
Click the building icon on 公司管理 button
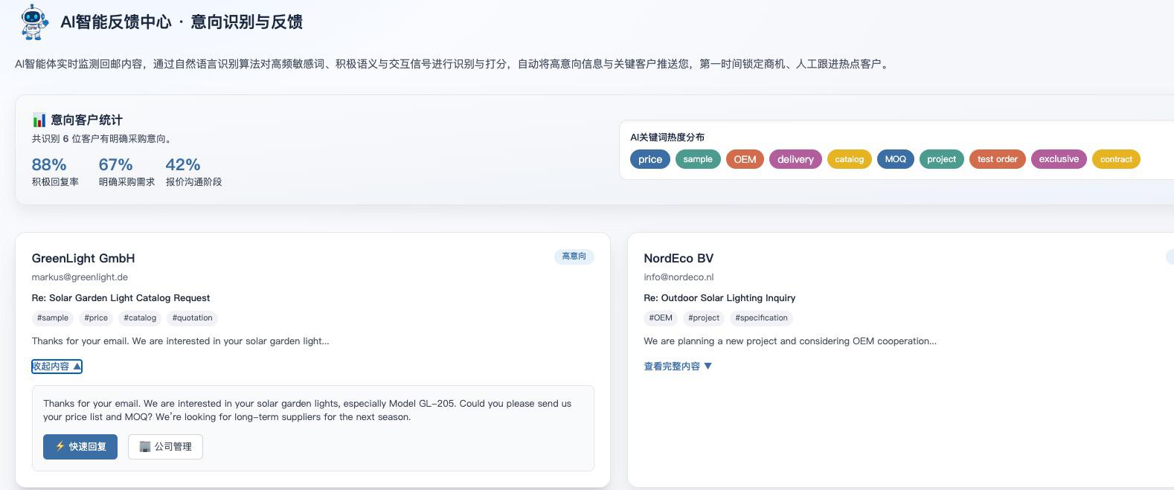pyautogui.click(x=145, y=447)
